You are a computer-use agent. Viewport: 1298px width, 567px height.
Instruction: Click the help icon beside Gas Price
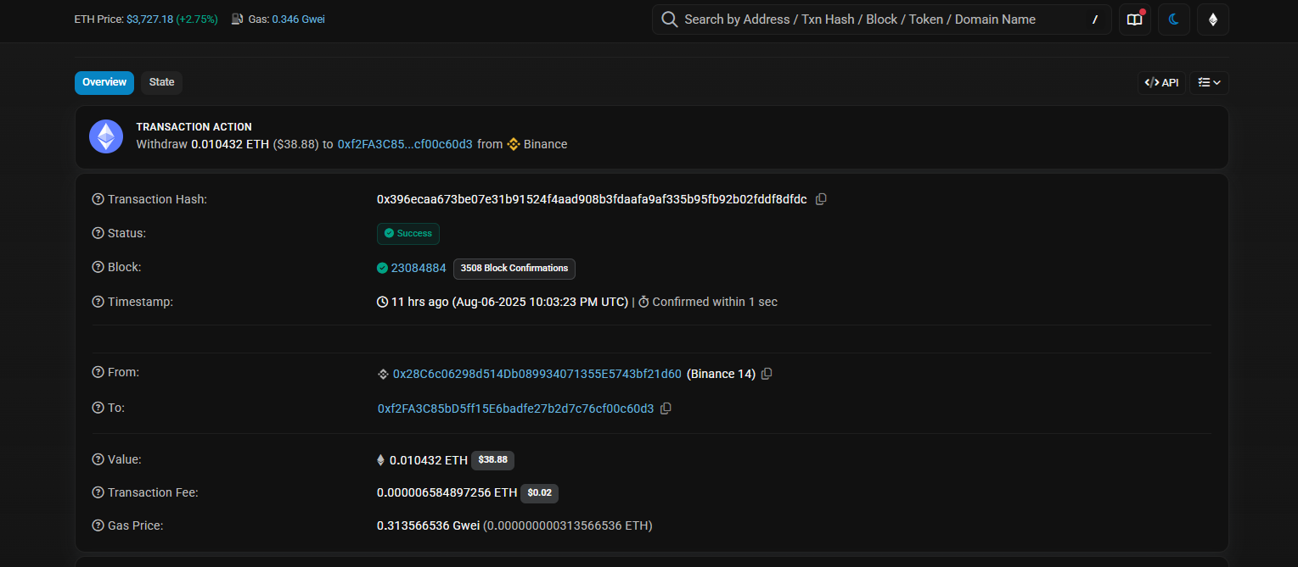pos(98,525)
